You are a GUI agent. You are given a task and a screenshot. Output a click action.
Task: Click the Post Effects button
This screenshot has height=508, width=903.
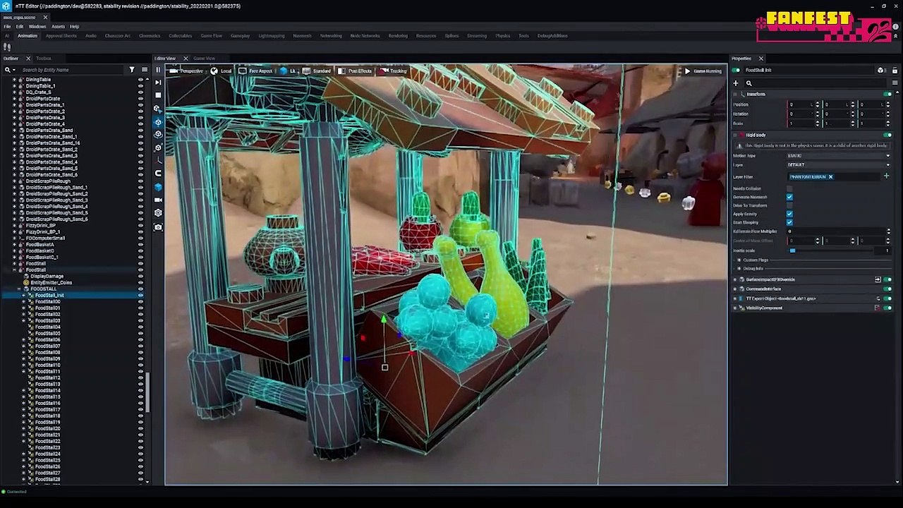pyautogui.click(x=355, y=71)
